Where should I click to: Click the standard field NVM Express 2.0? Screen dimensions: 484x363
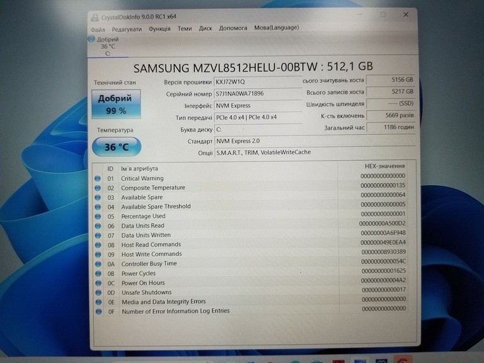coord(315,141)
